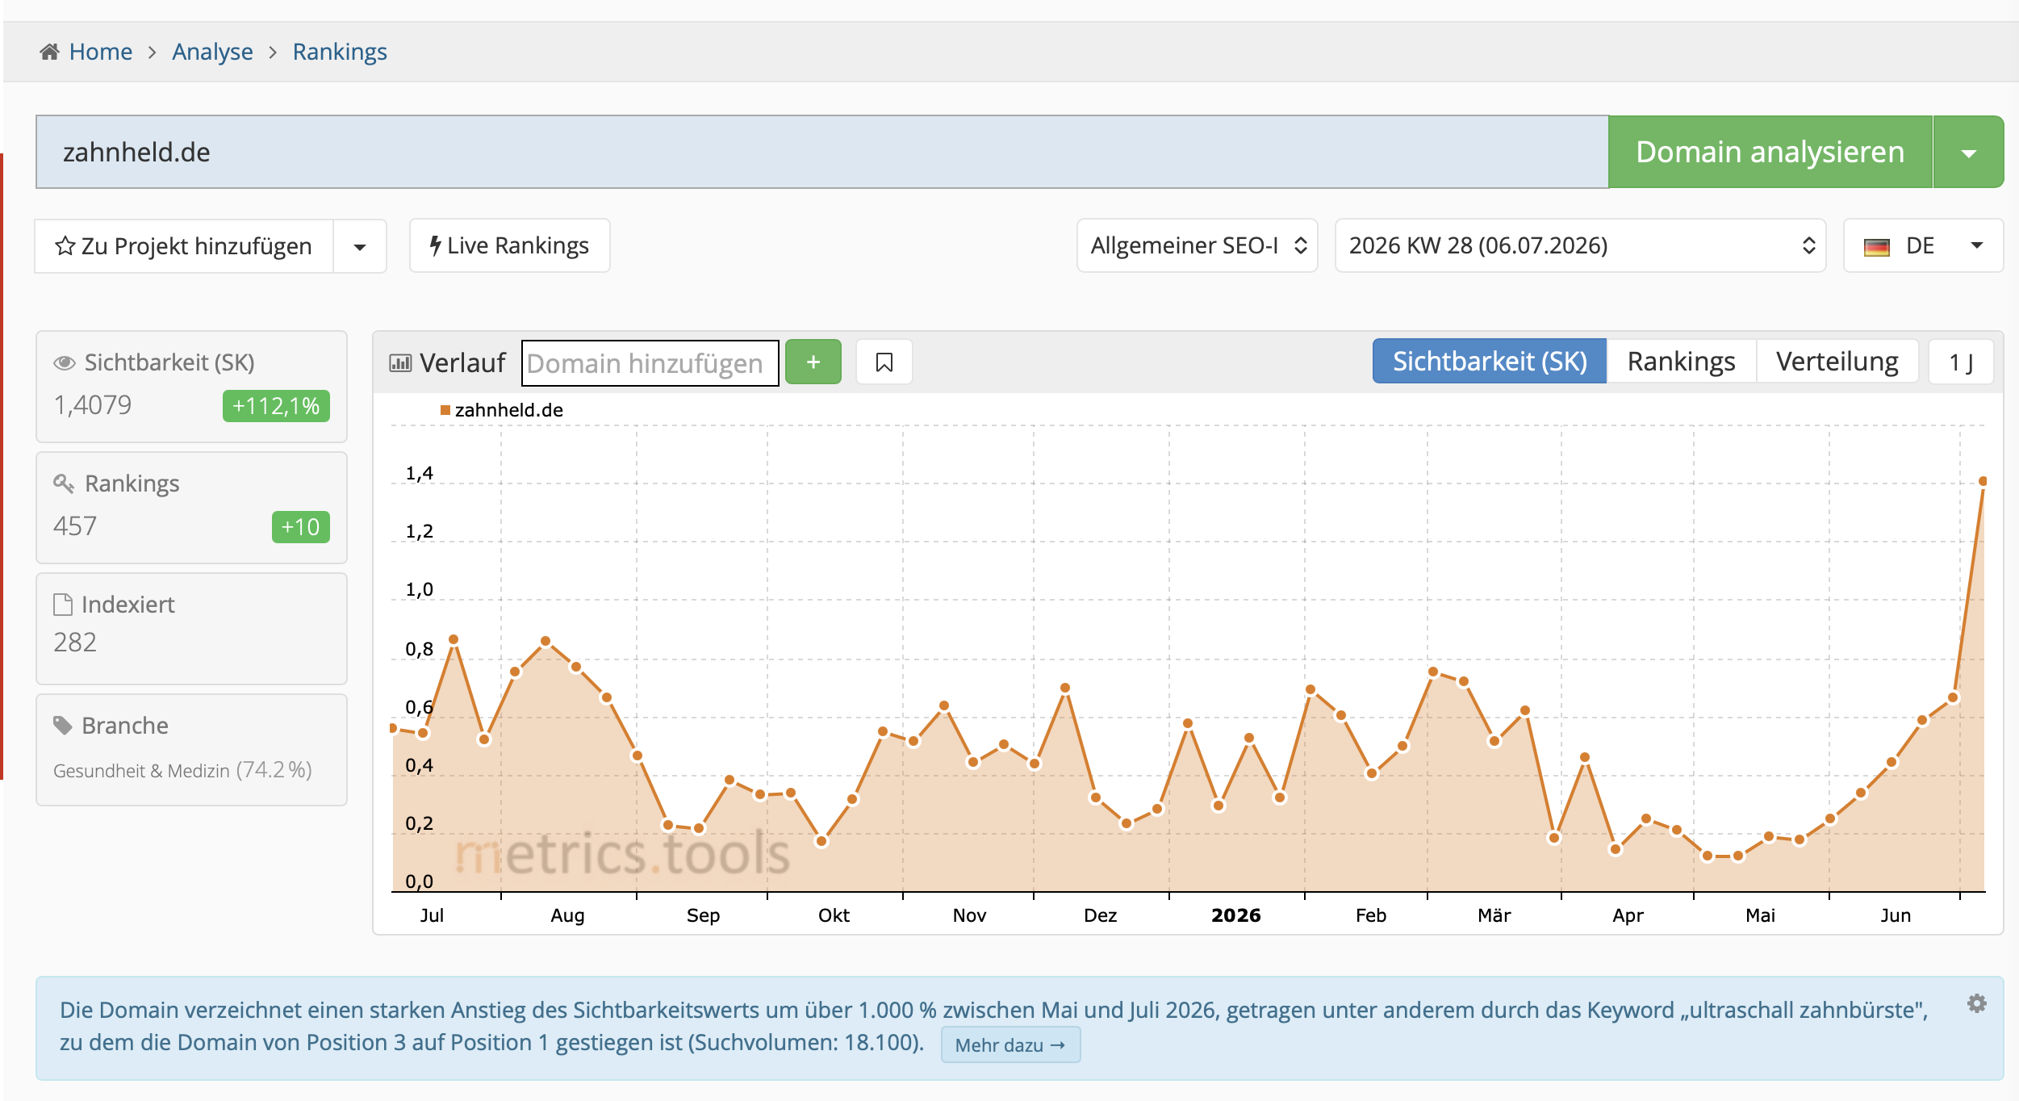Click the gear icon in info box

[1976, 1003]
